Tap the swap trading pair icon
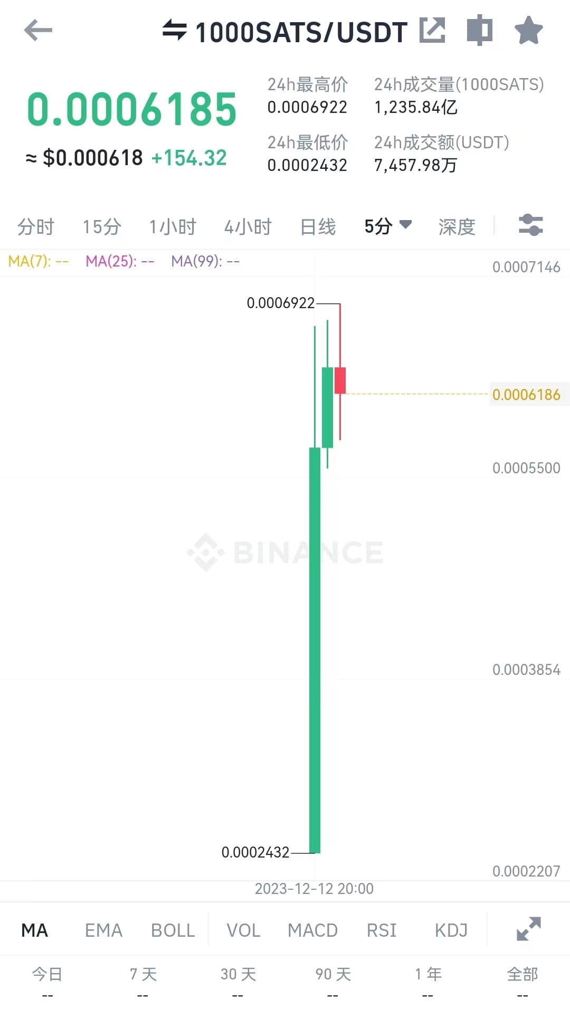 click(x=174, y=30)
